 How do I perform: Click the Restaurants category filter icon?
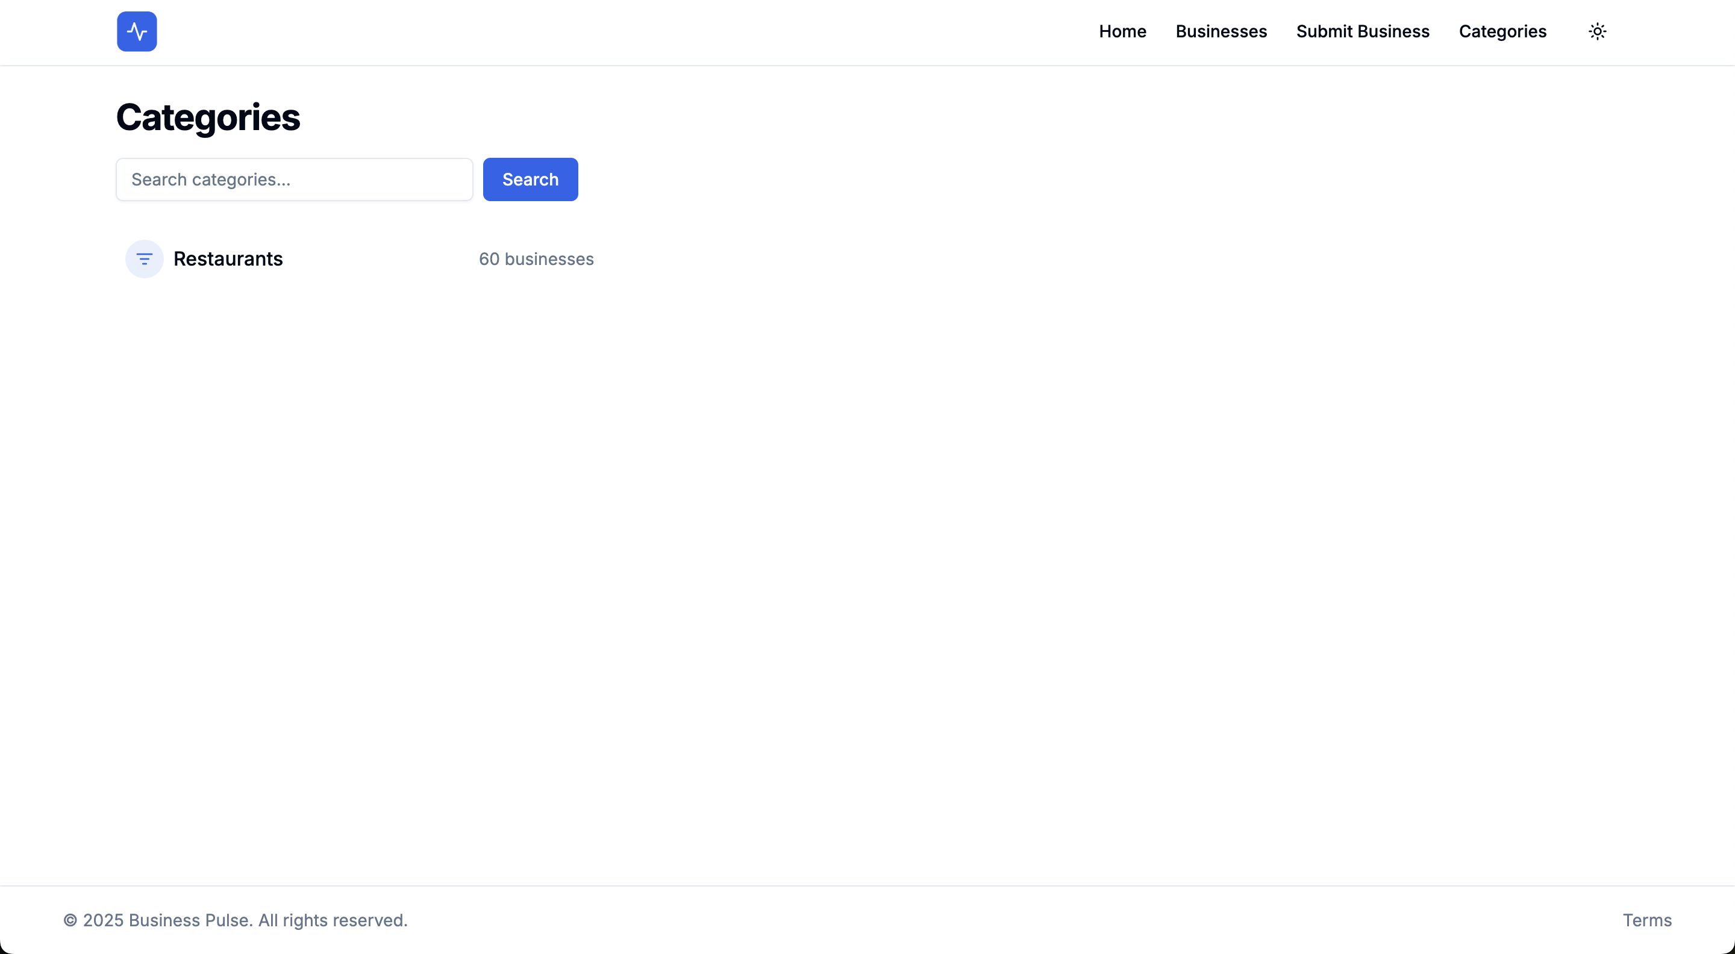[144, 259]
